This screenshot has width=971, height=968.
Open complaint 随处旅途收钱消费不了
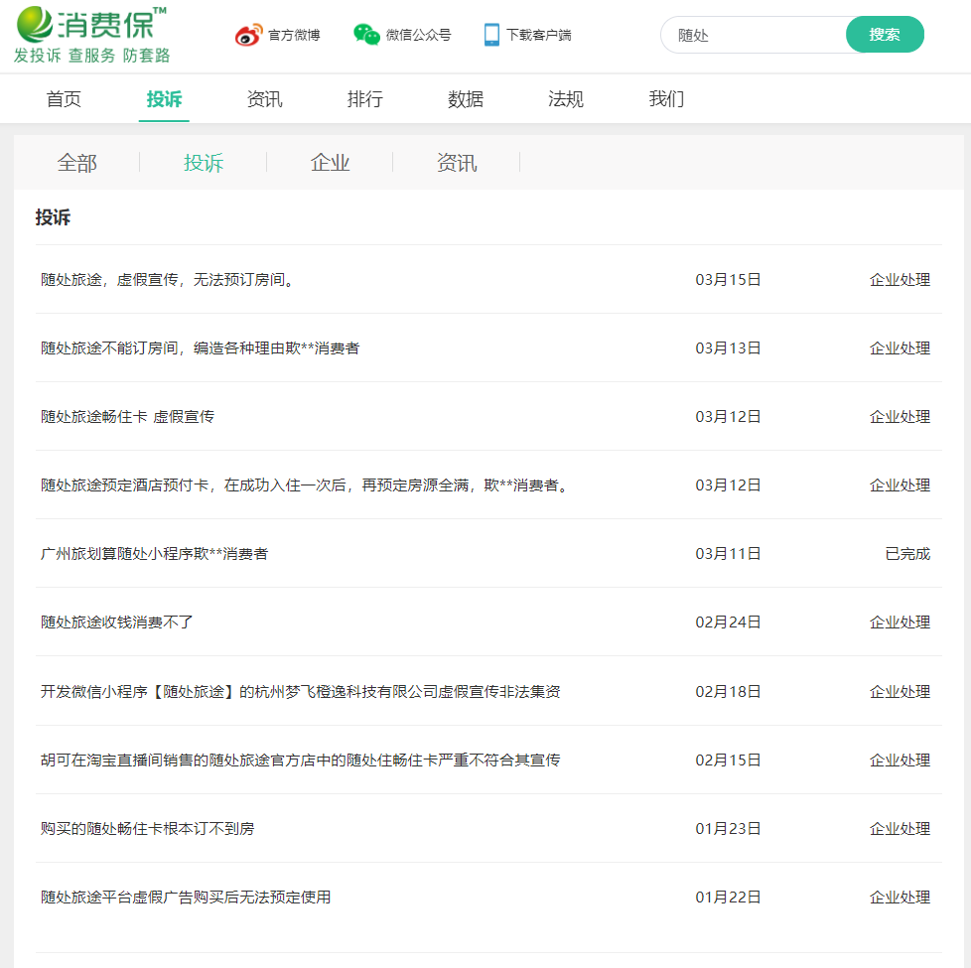coord(117,622)
